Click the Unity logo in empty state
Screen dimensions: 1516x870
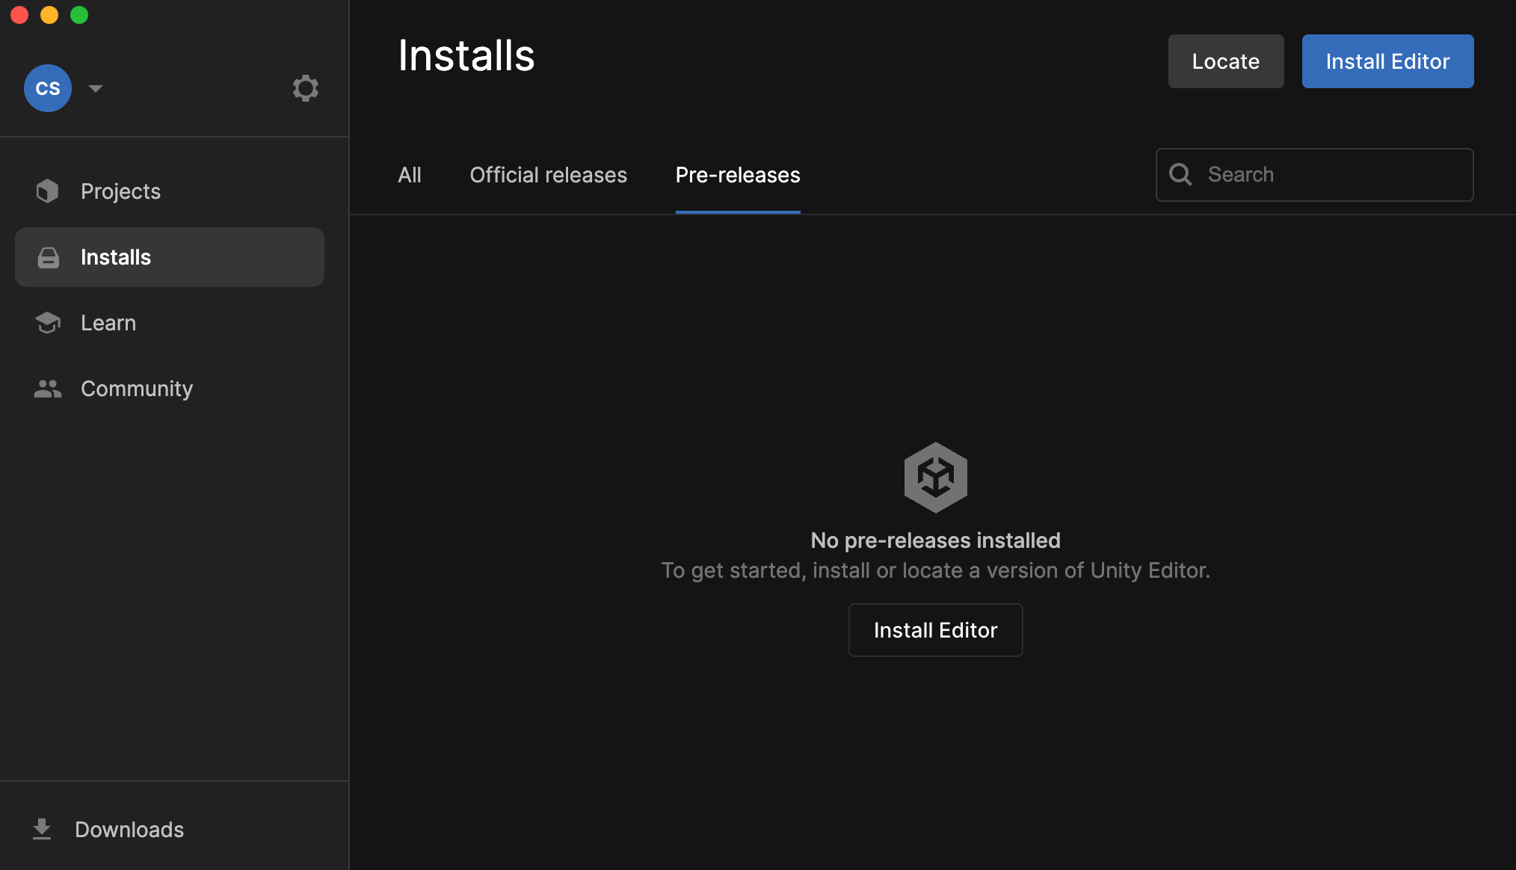point(936,477)
